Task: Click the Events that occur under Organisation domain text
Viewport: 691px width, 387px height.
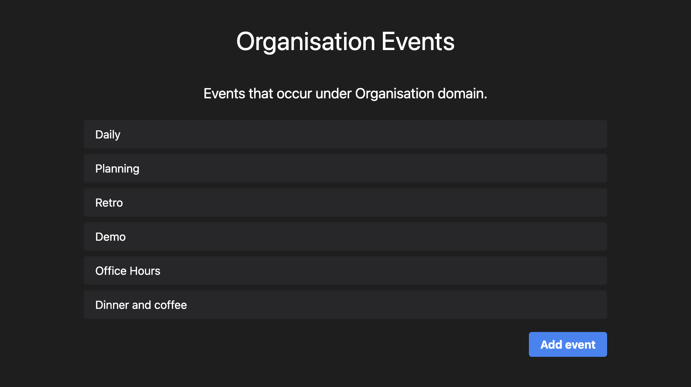Action: coord(345,94)
